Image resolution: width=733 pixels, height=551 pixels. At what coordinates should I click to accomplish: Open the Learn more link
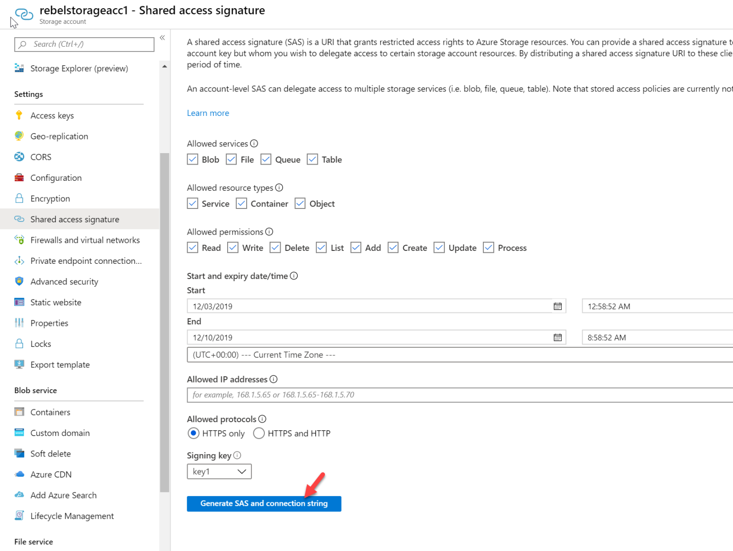coord(208,113)
